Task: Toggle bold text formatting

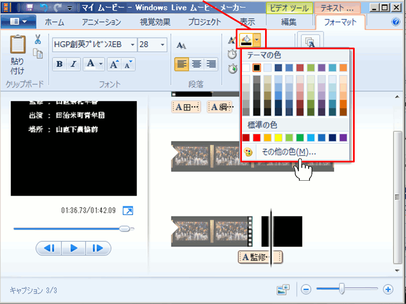Action: tap(60, 64)
